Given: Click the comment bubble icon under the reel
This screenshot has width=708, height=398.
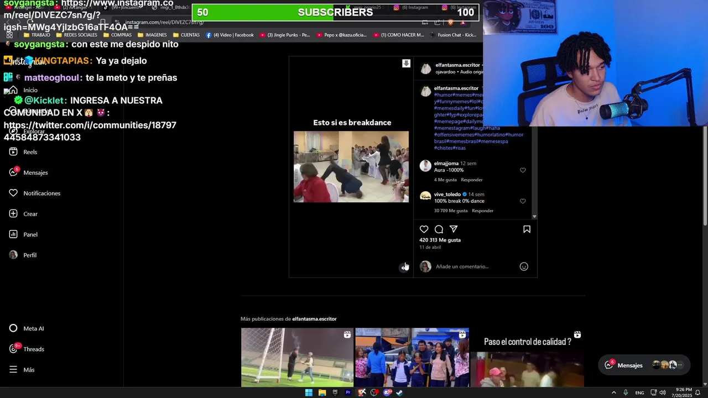Looking at the screenshot, I should [x=439, y=229].
